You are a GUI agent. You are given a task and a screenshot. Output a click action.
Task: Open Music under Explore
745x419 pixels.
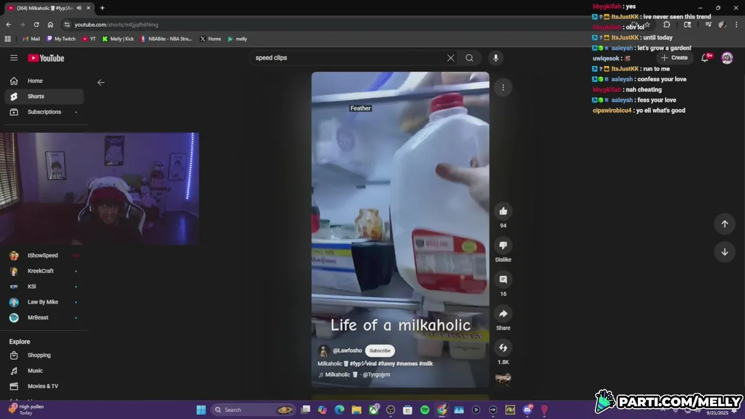tap(44, 371)
